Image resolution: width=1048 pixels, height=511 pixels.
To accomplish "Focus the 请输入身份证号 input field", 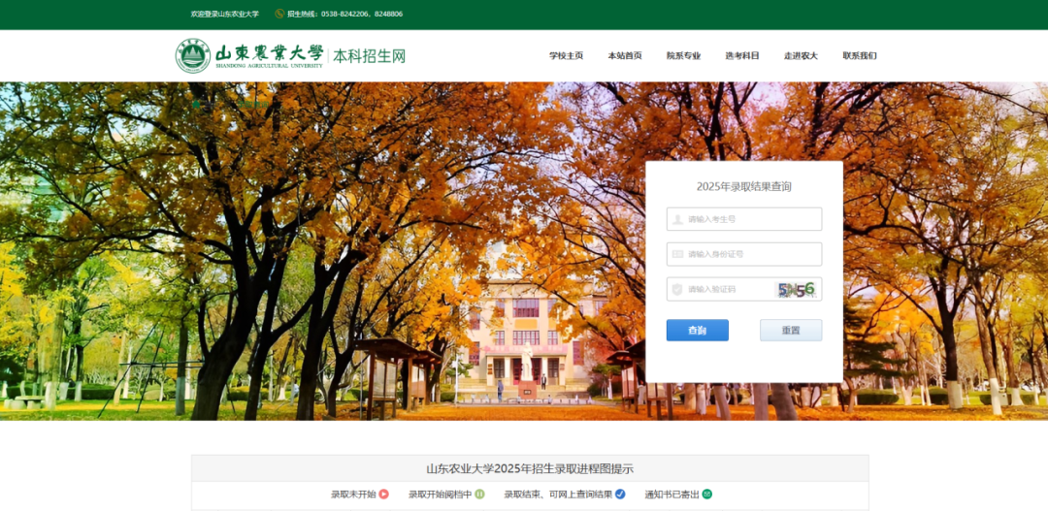I will (x=752, y=254).
